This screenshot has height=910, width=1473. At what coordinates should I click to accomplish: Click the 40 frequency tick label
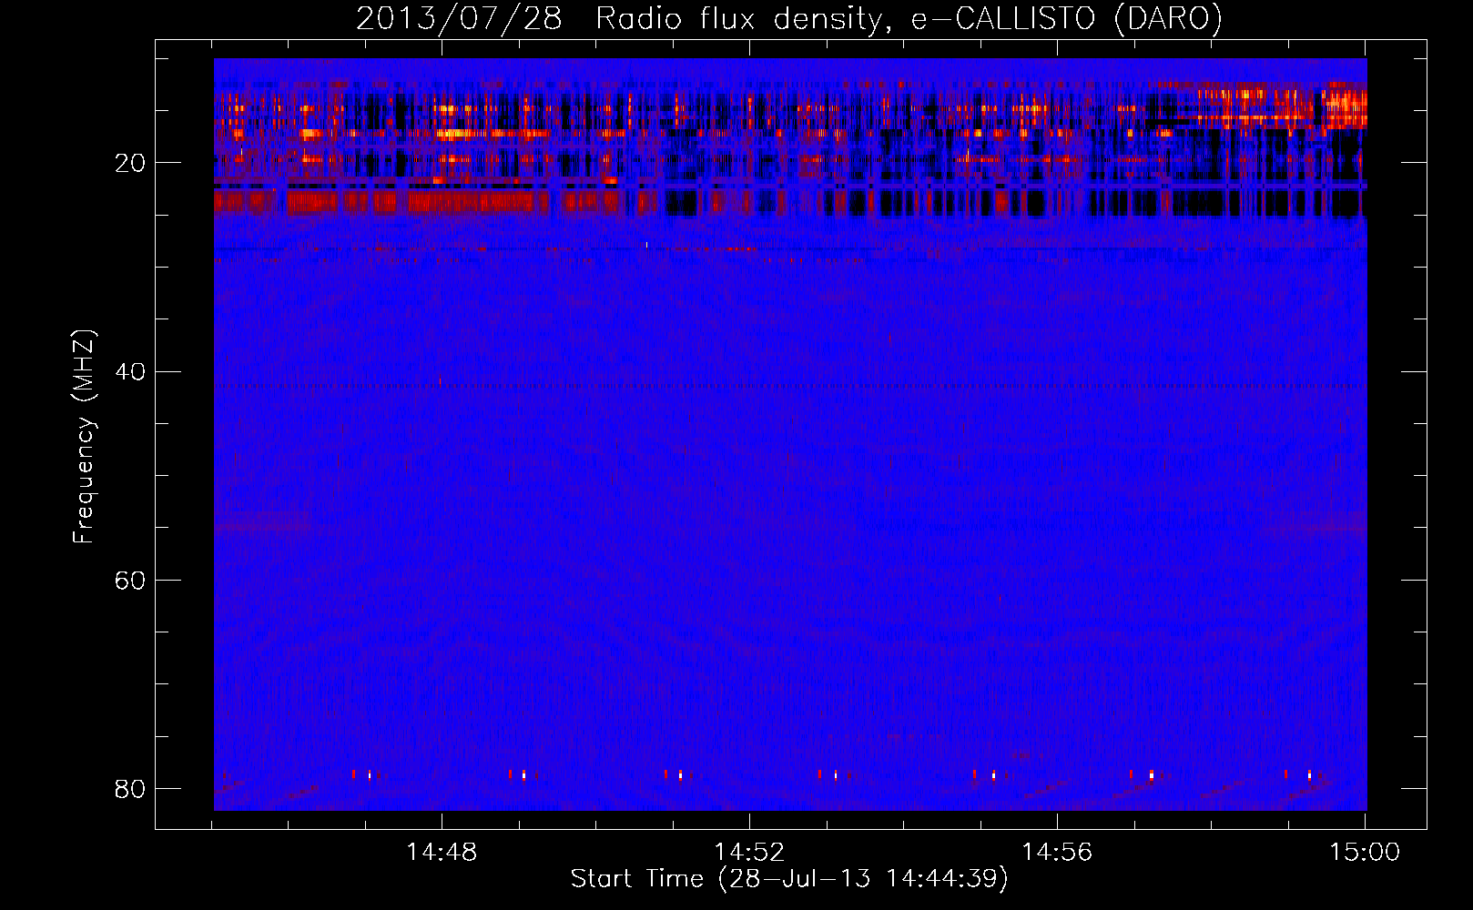[130, 372]
